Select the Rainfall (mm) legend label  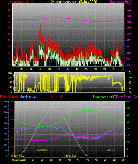[9, 97]
